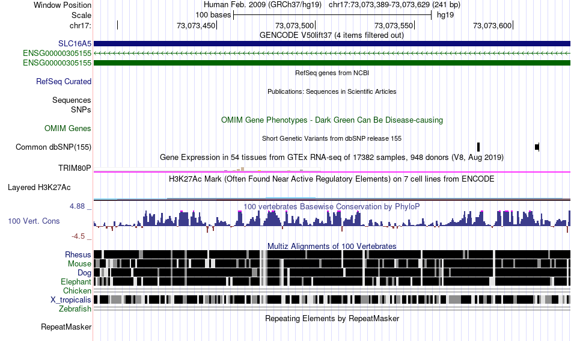
Task: Click the Window Position label
Action: coord(63,5)
